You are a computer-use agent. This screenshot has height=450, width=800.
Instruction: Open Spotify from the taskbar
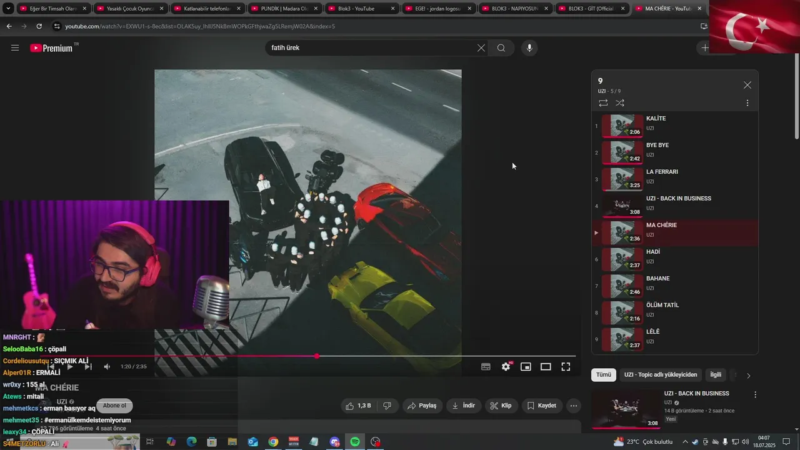[355, 442]
